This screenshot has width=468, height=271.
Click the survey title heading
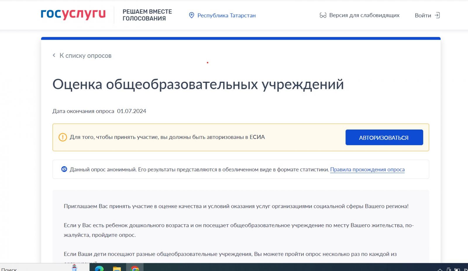(198, 85)
